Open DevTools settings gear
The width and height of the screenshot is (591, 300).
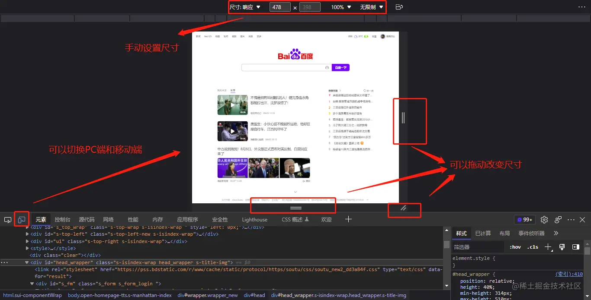544,220
